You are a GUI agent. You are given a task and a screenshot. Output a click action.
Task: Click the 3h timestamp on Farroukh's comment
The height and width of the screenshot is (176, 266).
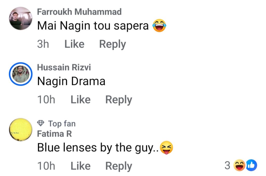(x=43, y=44)
